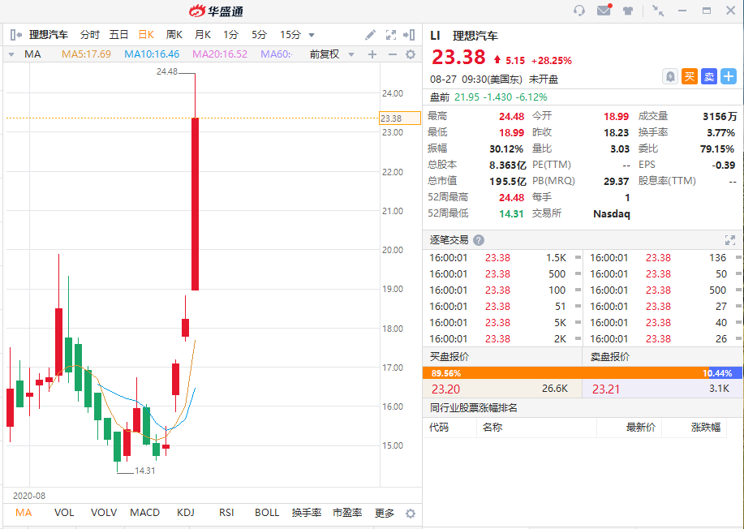Select 日K chart tab
Viewport: 744px width, 529px height.
pyautogui.click(x=146, y=35)
